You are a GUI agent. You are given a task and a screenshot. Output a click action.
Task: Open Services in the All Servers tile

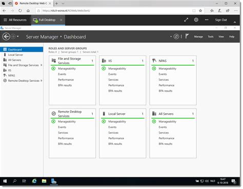(x=164, y=133)
